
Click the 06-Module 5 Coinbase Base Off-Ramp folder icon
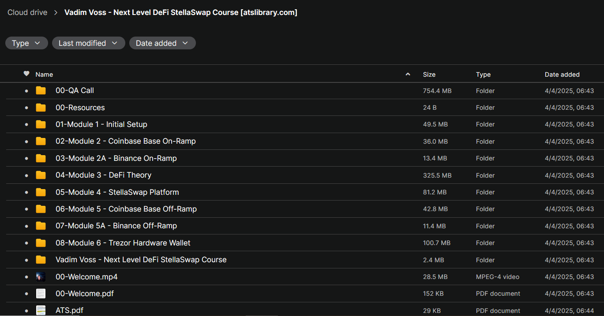click(41, 209)
